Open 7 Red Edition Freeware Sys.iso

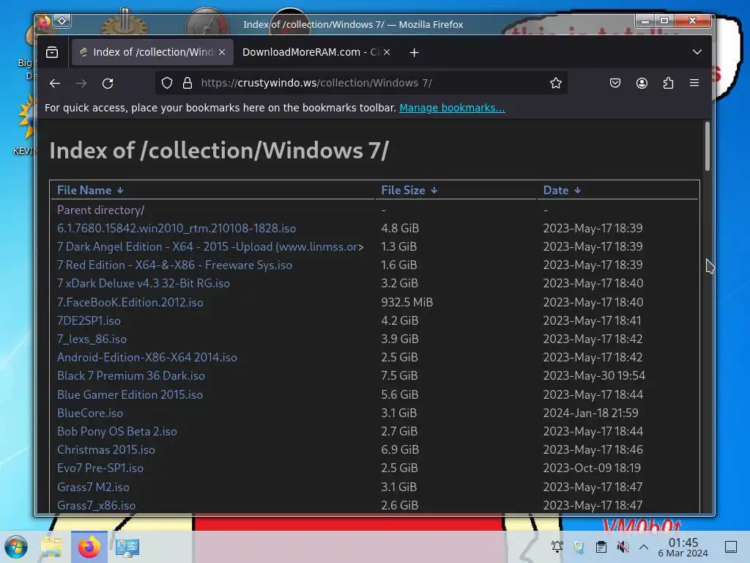174,265
